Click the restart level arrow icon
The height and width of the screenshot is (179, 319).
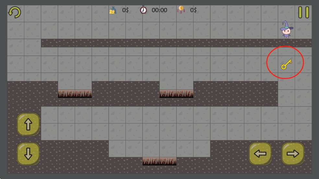(14, 12)
